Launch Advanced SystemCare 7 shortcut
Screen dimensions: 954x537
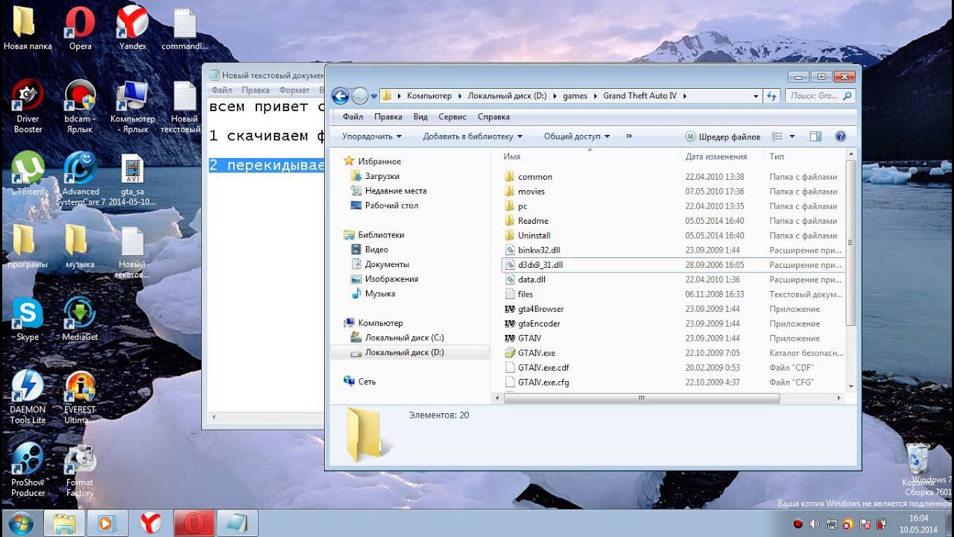tap(80, 179)
